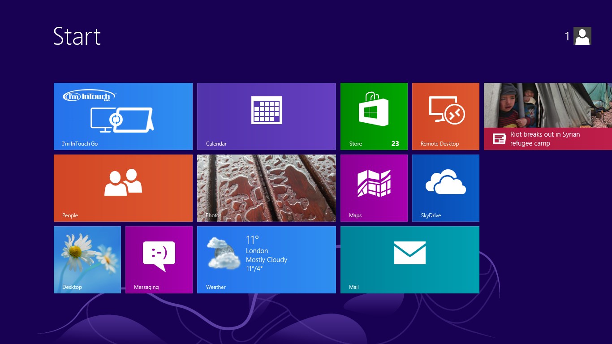612x344 pixels.
Task: Open the Mail tile
Action: tap(410, 260)
